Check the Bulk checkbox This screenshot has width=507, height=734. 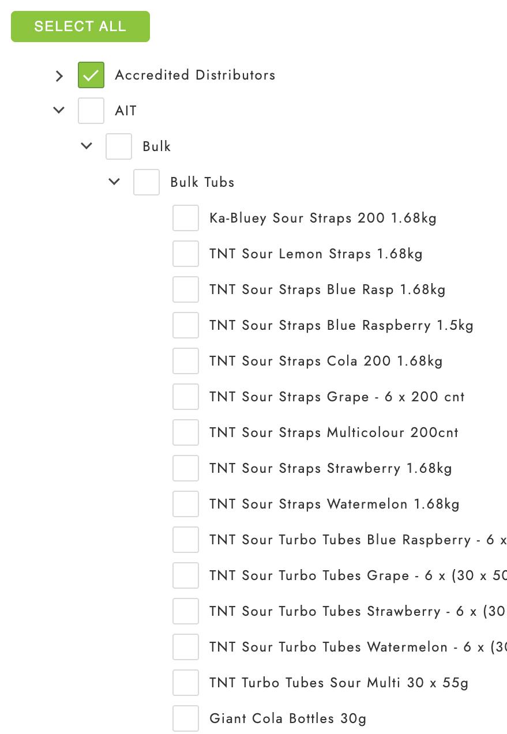[119, 146]
